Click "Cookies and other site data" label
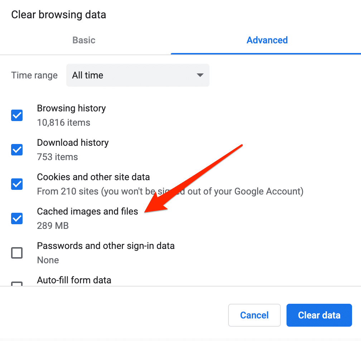Image resolution: width=361 pixels, height=341 pixels. coord(93,177)
